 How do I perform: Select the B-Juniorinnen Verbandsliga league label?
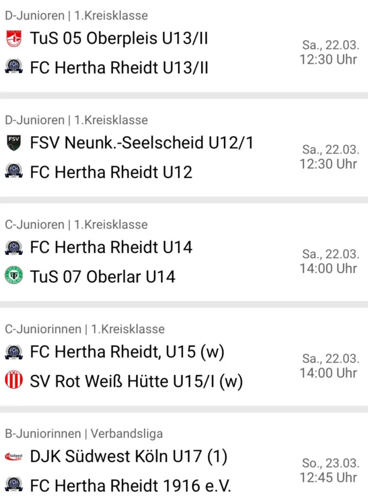pyautogui.click(x=84, y=434)
